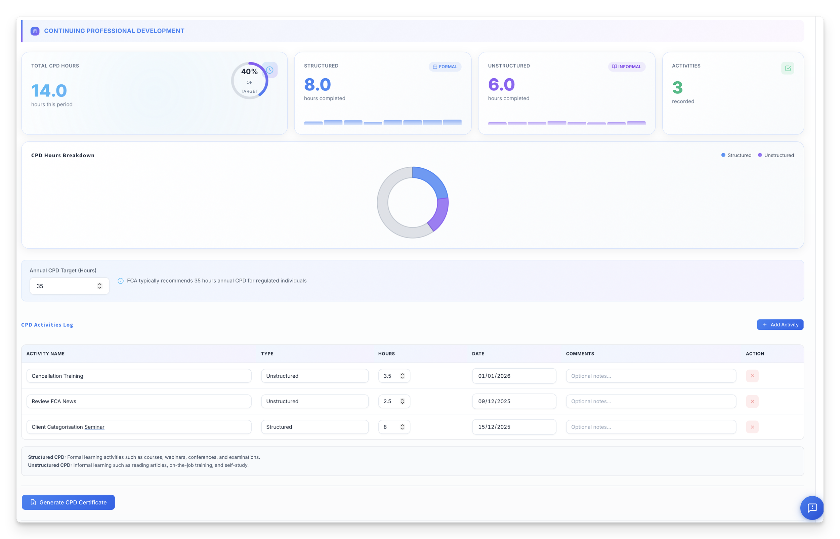The width and height of the screenshot is (840, 539).
Task: Click the HOURS column header
Action: pyautogui.click(x=386, y=354)
